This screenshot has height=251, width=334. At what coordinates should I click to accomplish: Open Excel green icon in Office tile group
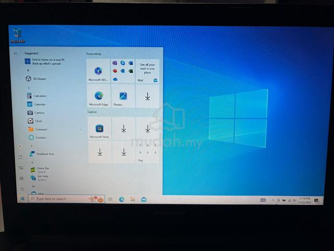[130, 71]
